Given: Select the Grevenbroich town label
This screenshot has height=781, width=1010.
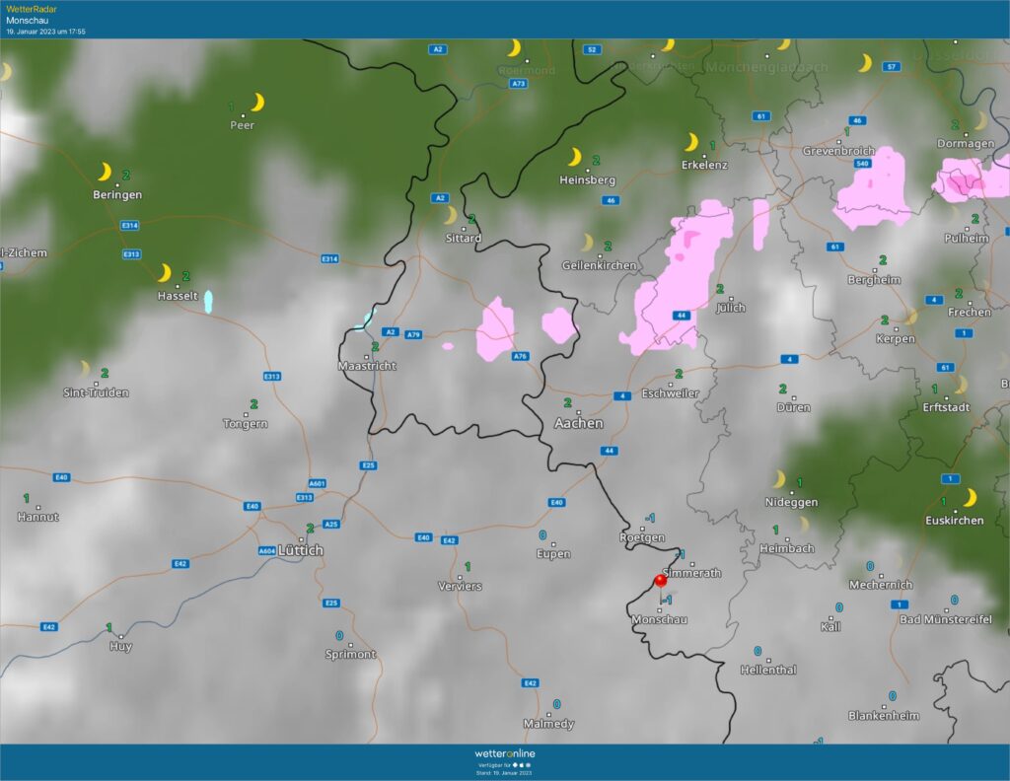Looking at the screenshot, I should pos(838,151).
